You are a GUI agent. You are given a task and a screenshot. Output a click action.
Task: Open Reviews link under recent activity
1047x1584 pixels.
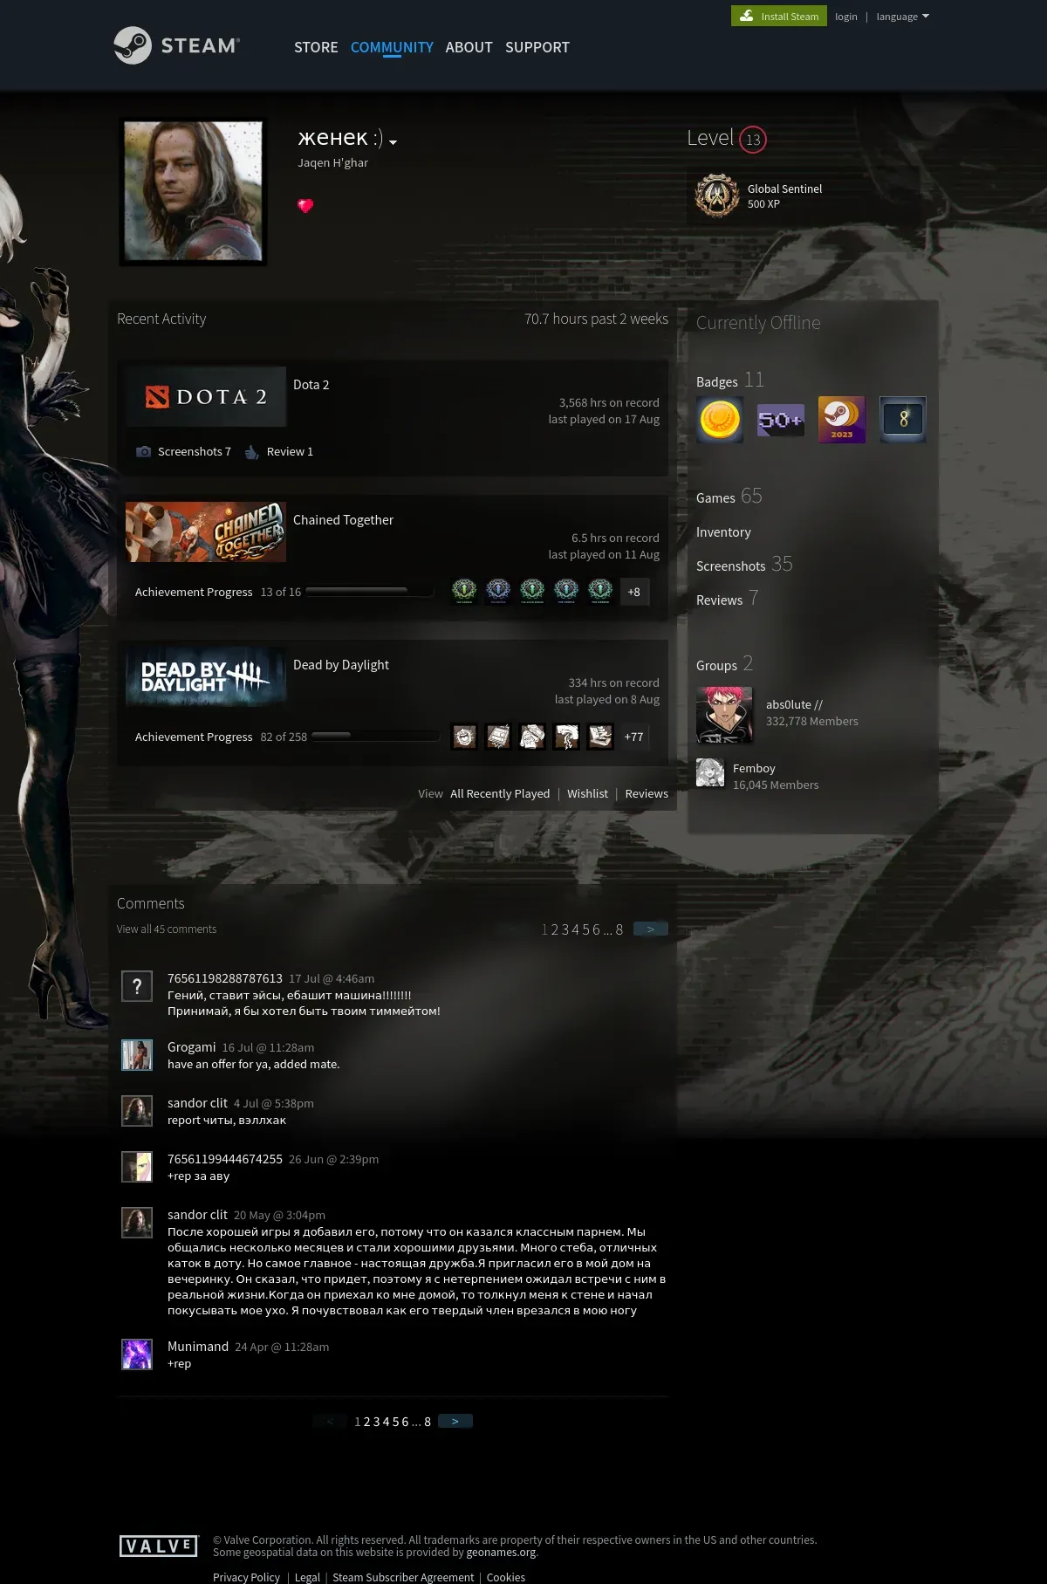pyautogui.click(x=647, y=793)
